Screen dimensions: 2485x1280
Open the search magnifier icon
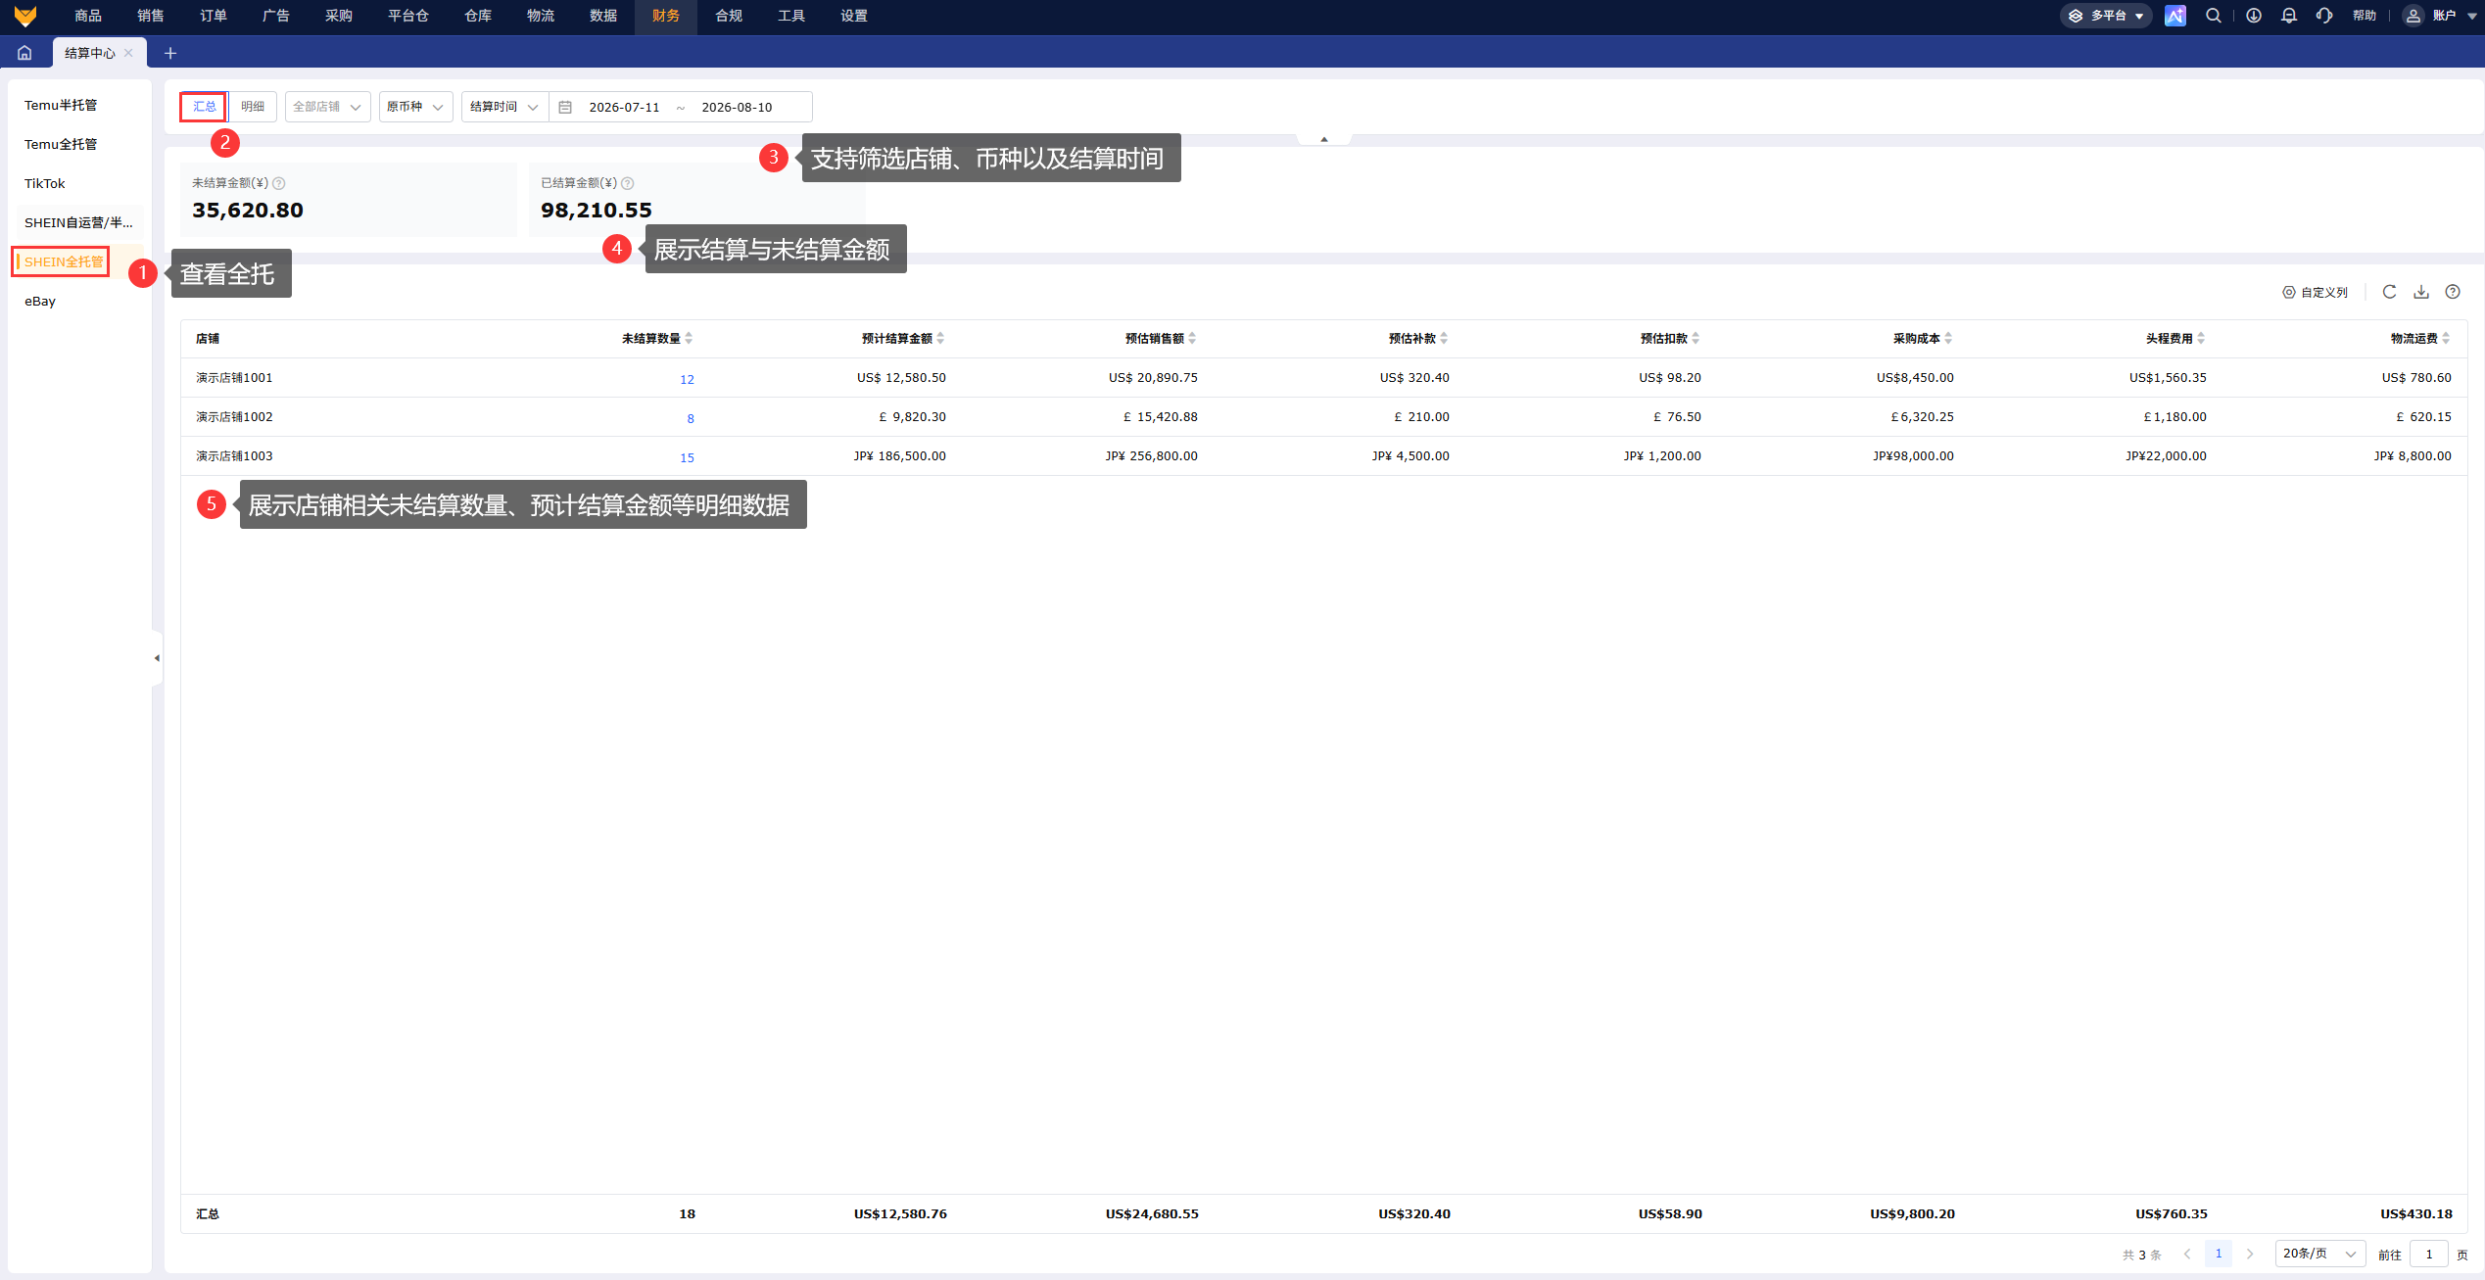coord(2214,16)
